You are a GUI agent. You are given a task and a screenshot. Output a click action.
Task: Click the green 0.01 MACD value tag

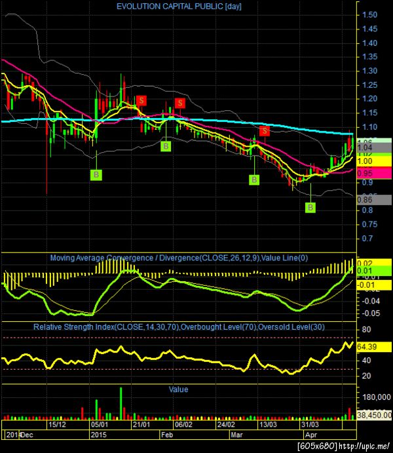(x=374, y=271)
